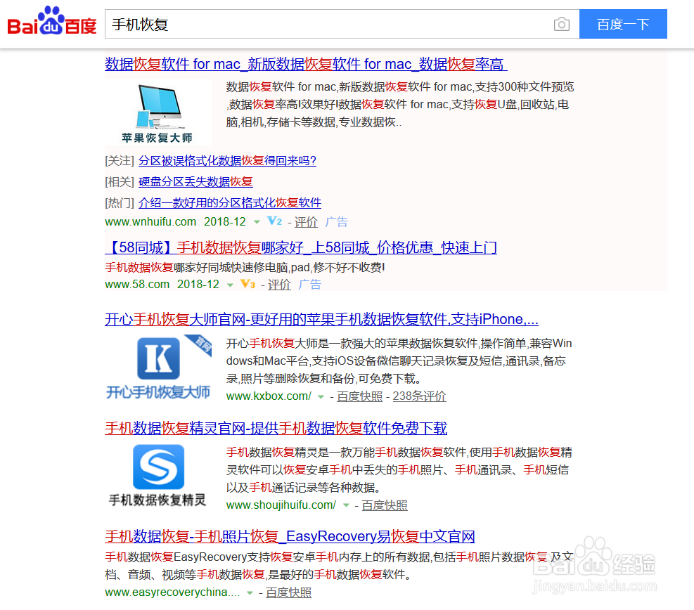Open the 238条评价 reviews link
The height and width of the screenshot is (610, 694).
click(x=419, y=396)
